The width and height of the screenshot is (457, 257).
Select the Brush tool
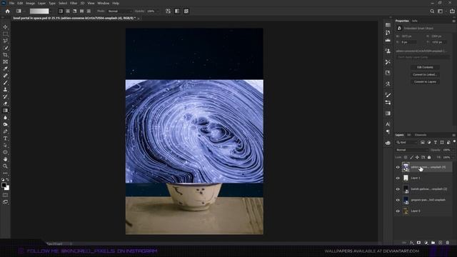5,83
